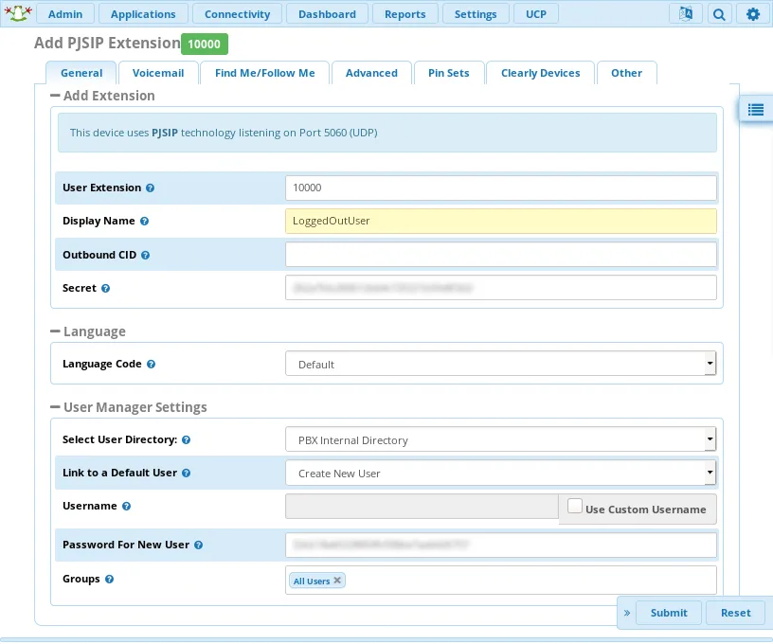This screenshot has height=644, width=773.
Task: Open the Clearly Devices tab
Action: coord(540,73)
